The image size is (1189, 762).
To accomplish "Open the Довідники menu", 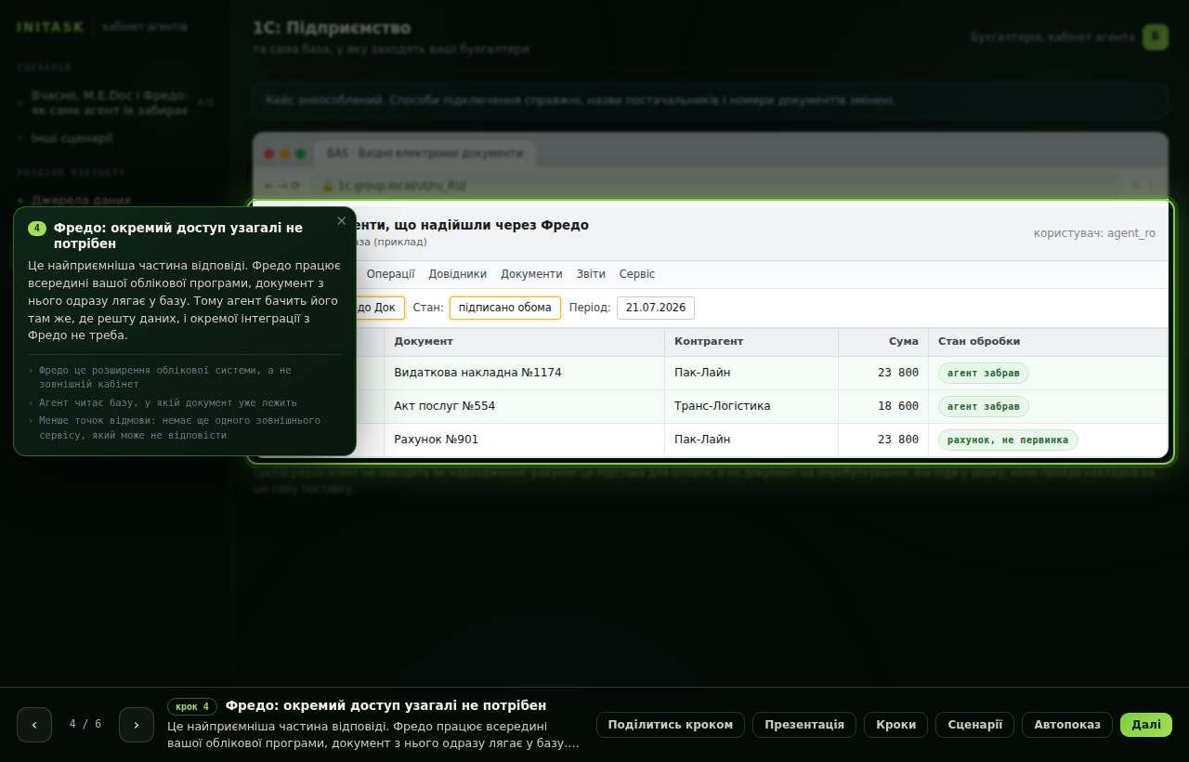I will [458, 274].
